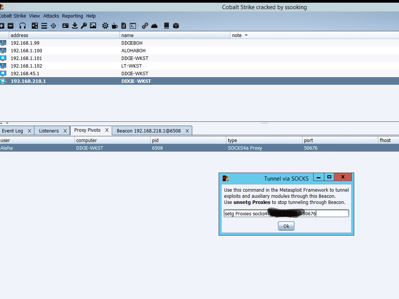This screenshot has height=299, width=399.
Task: Click host icon beside 192.168.218.1
Action: [x=3, y=81]
